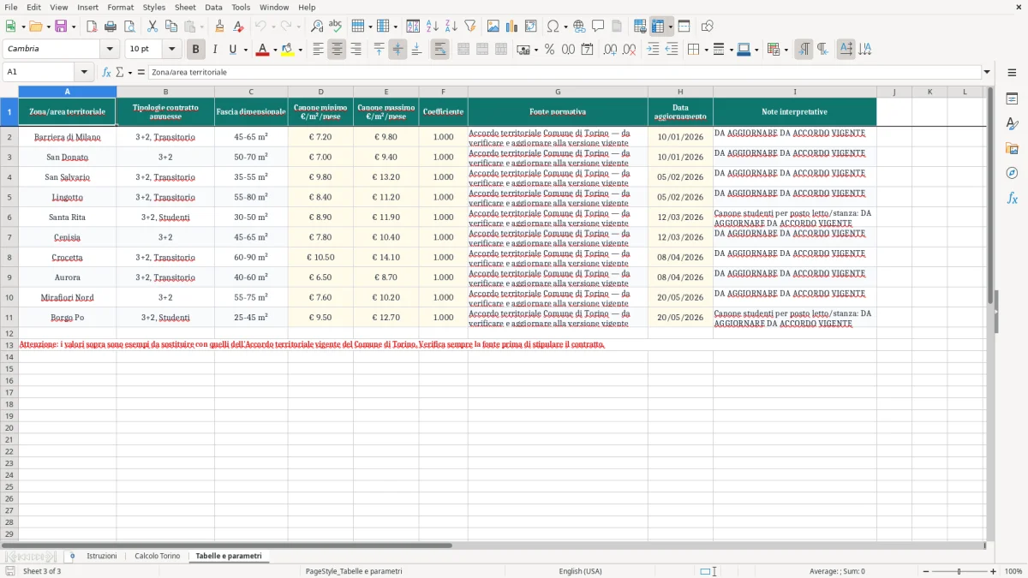This screenshot has height=578, width=1028.
Task: Click the zoom in plus button
Action: point(994,571)
